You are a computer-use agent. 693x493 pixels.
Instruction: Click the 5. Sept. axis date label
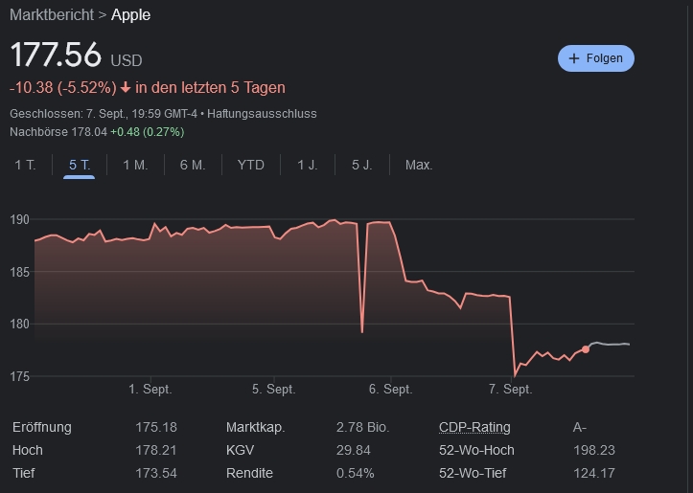[x=273, y=390]
